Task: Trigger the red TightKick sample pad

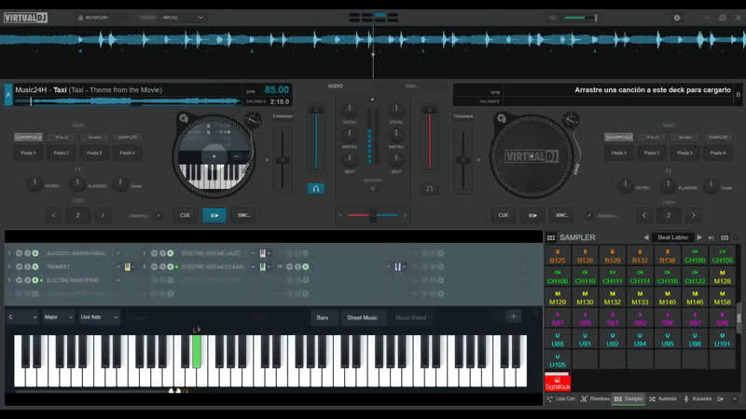Action: pyautogui.click(x=558, y=383)
